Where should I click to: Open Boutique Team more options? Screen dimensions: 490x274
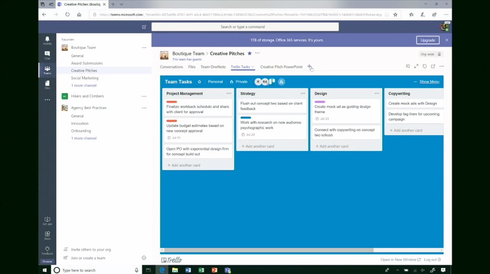(144, 48)
